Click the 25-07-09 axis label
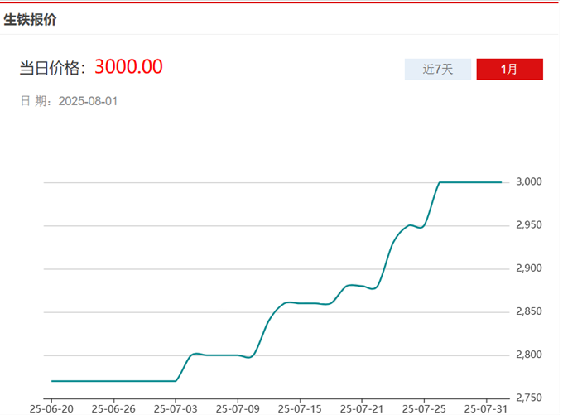 pyautogui.click(x=238, y=409)
